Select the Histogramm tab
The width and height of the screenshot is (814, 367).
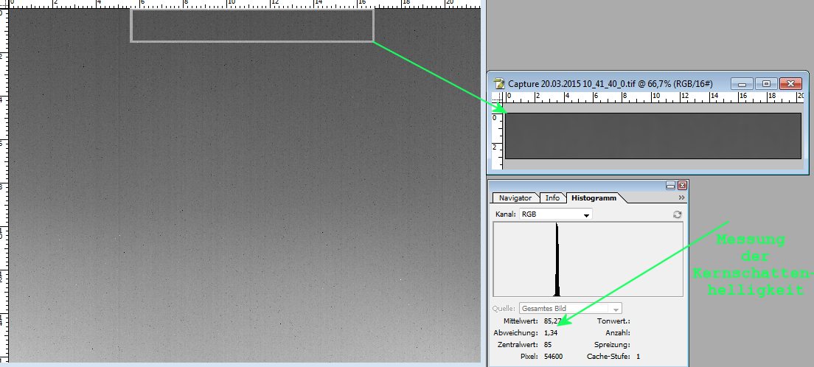point(594,198)
